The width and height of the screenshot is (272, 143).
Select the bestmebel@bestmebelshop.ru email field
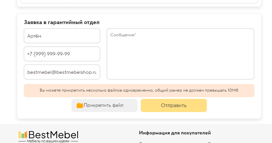pos(62,72)
